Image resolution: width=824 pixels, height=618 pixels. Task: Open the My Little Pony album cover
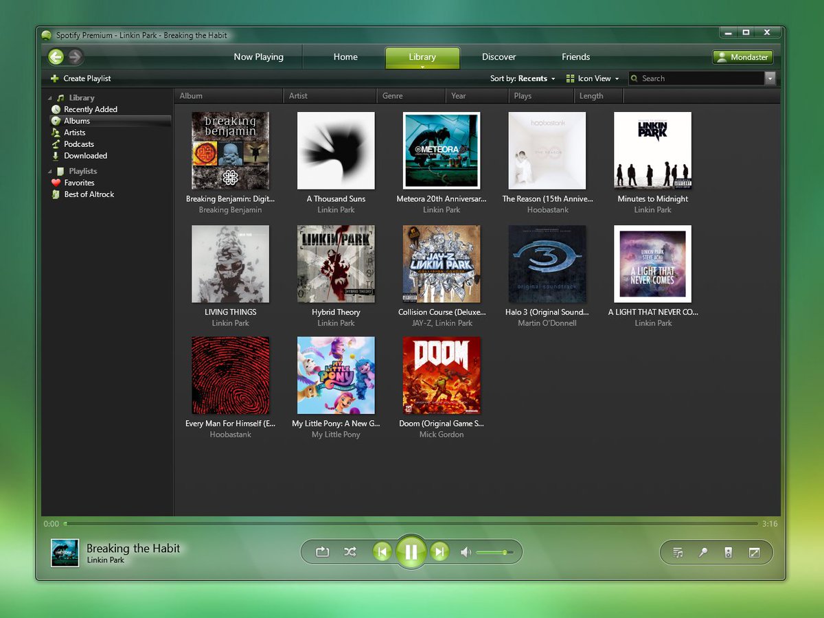[336, 376]
